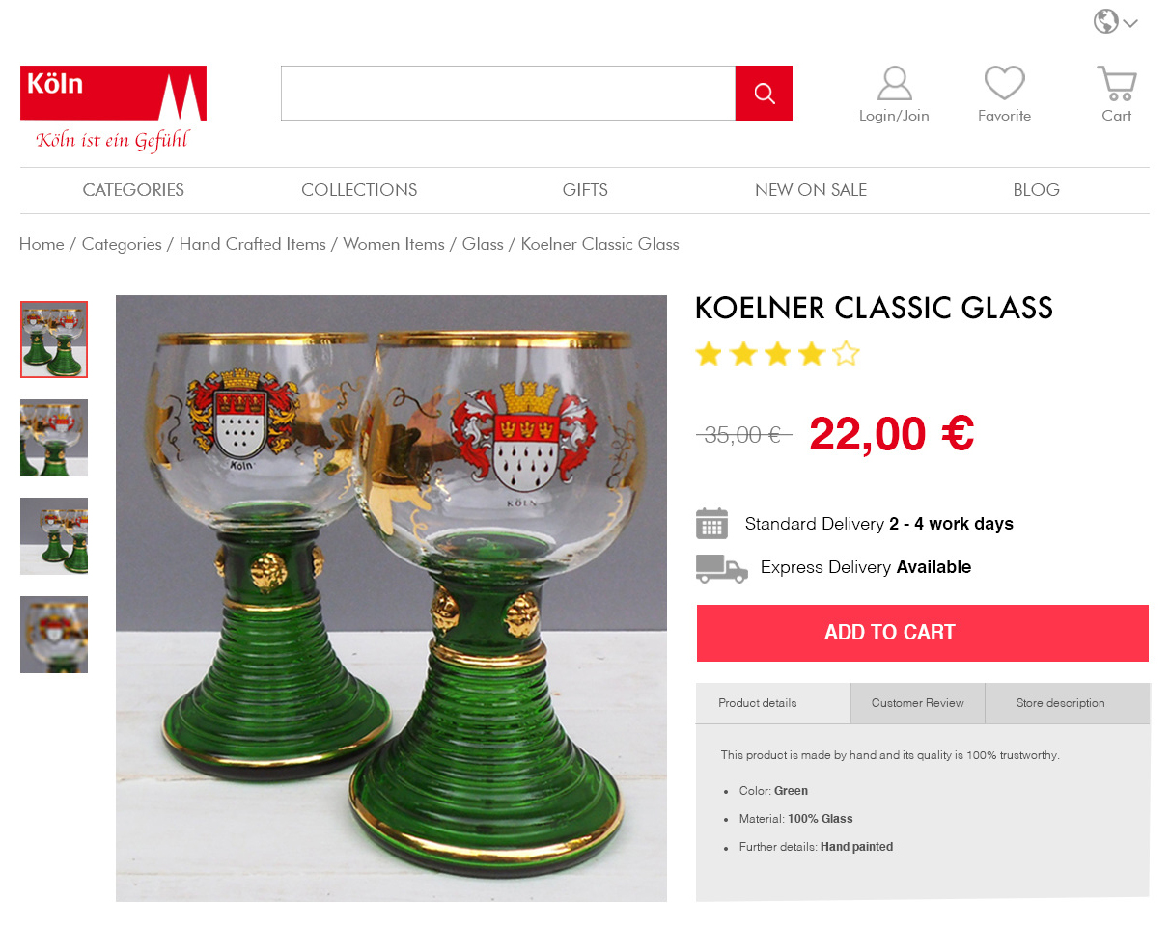The width and height of the screenshot is (1170, 952).
Task: Expand the language dropdown chevron
Action: point(1130,23)
